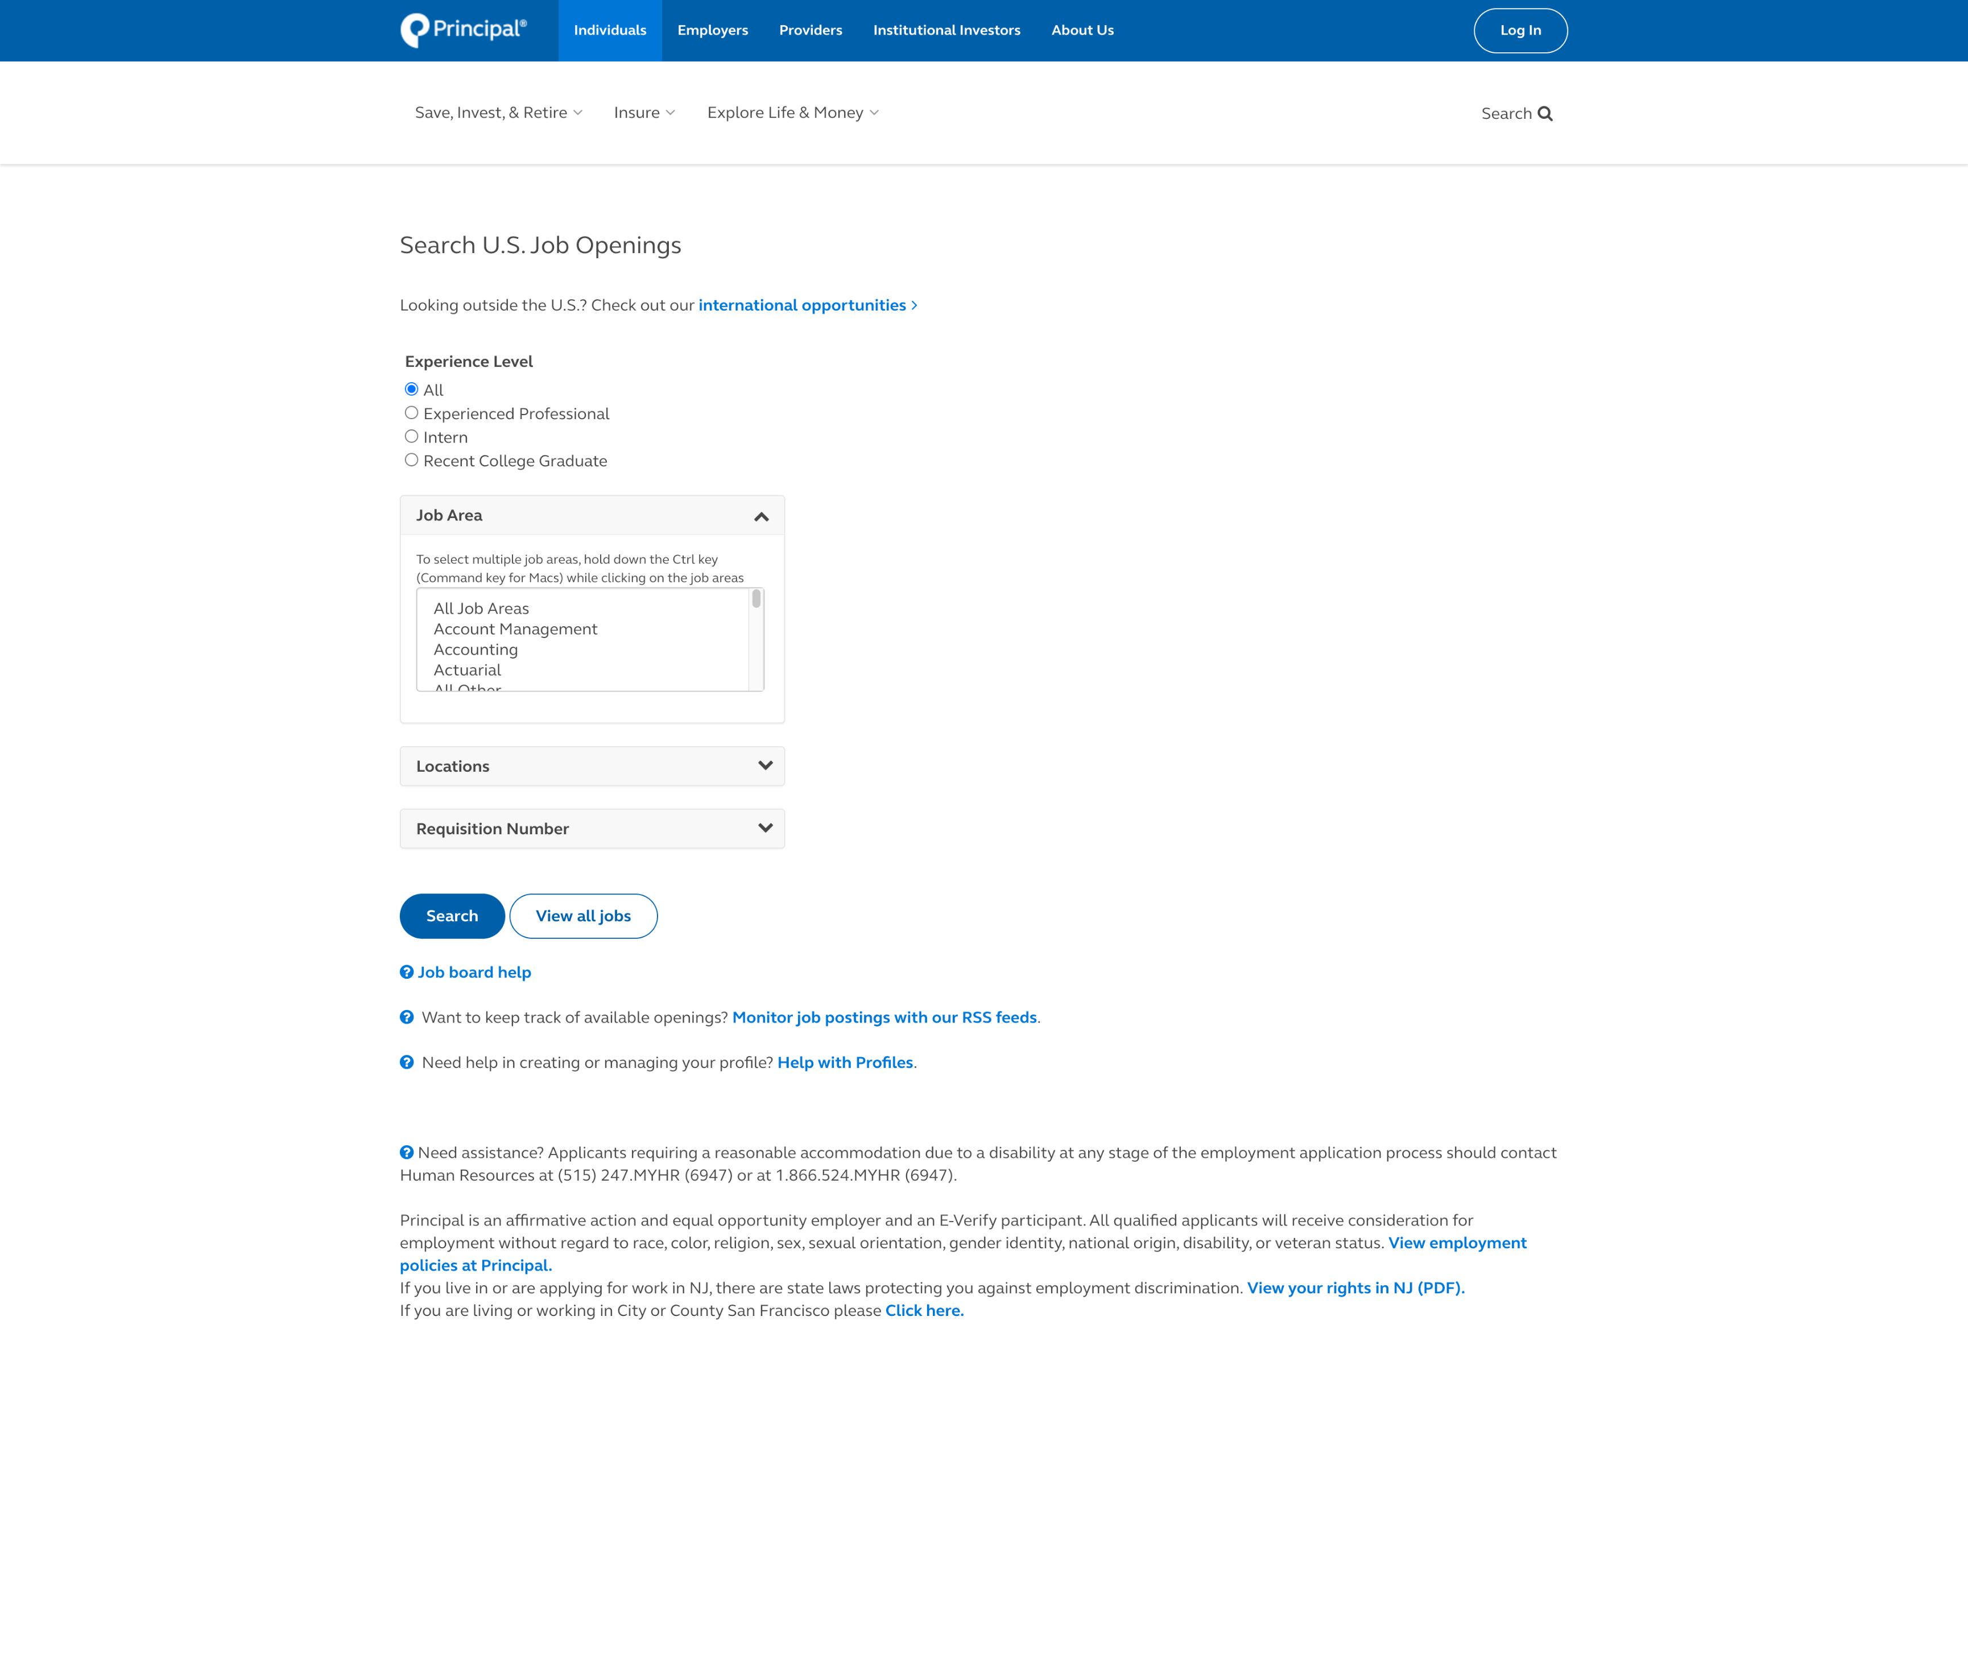The image size is (1968, 1656).
Task: Select the Intern experience level
Action: [411, 437]
